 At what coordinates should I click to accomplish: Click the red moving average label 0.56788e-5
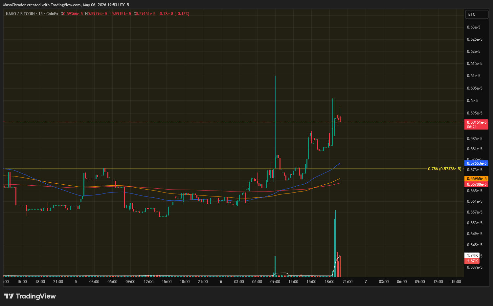tap(476, 184)
